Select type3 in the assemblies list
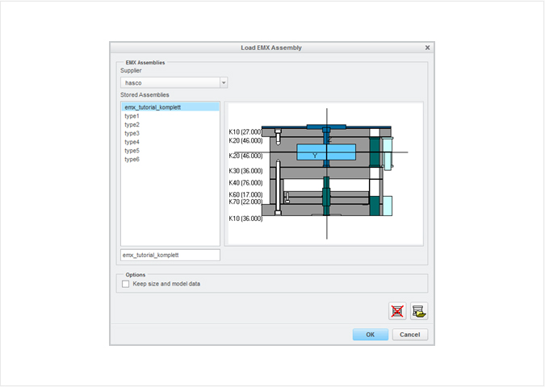545x387 pixels. point(170,133)
